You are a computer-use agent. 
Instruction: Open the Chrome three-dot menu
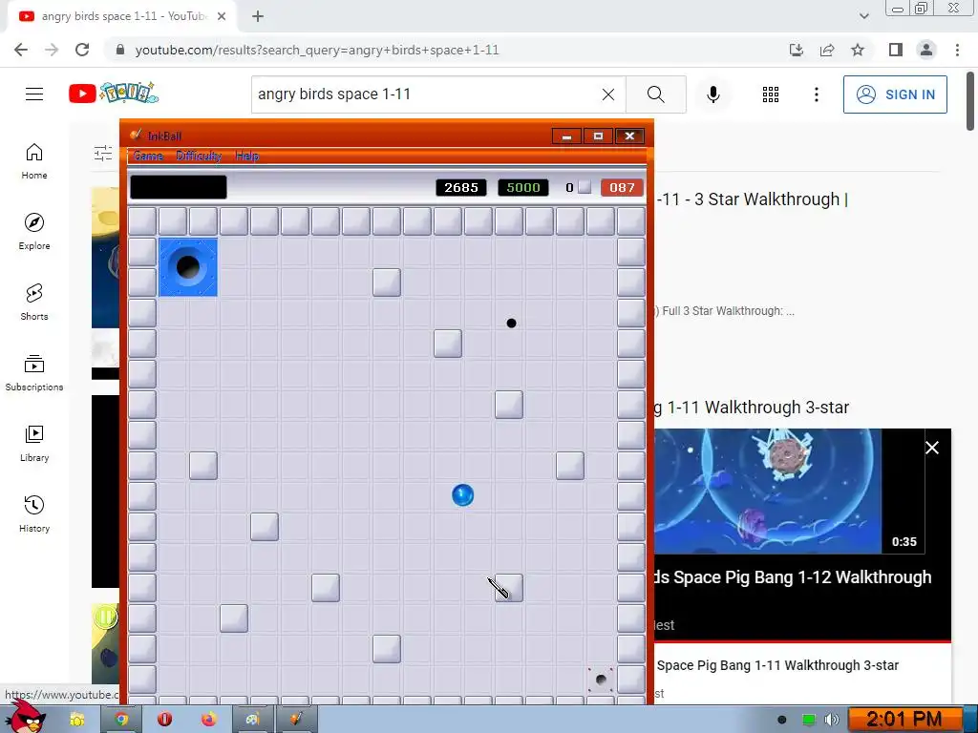957,50
